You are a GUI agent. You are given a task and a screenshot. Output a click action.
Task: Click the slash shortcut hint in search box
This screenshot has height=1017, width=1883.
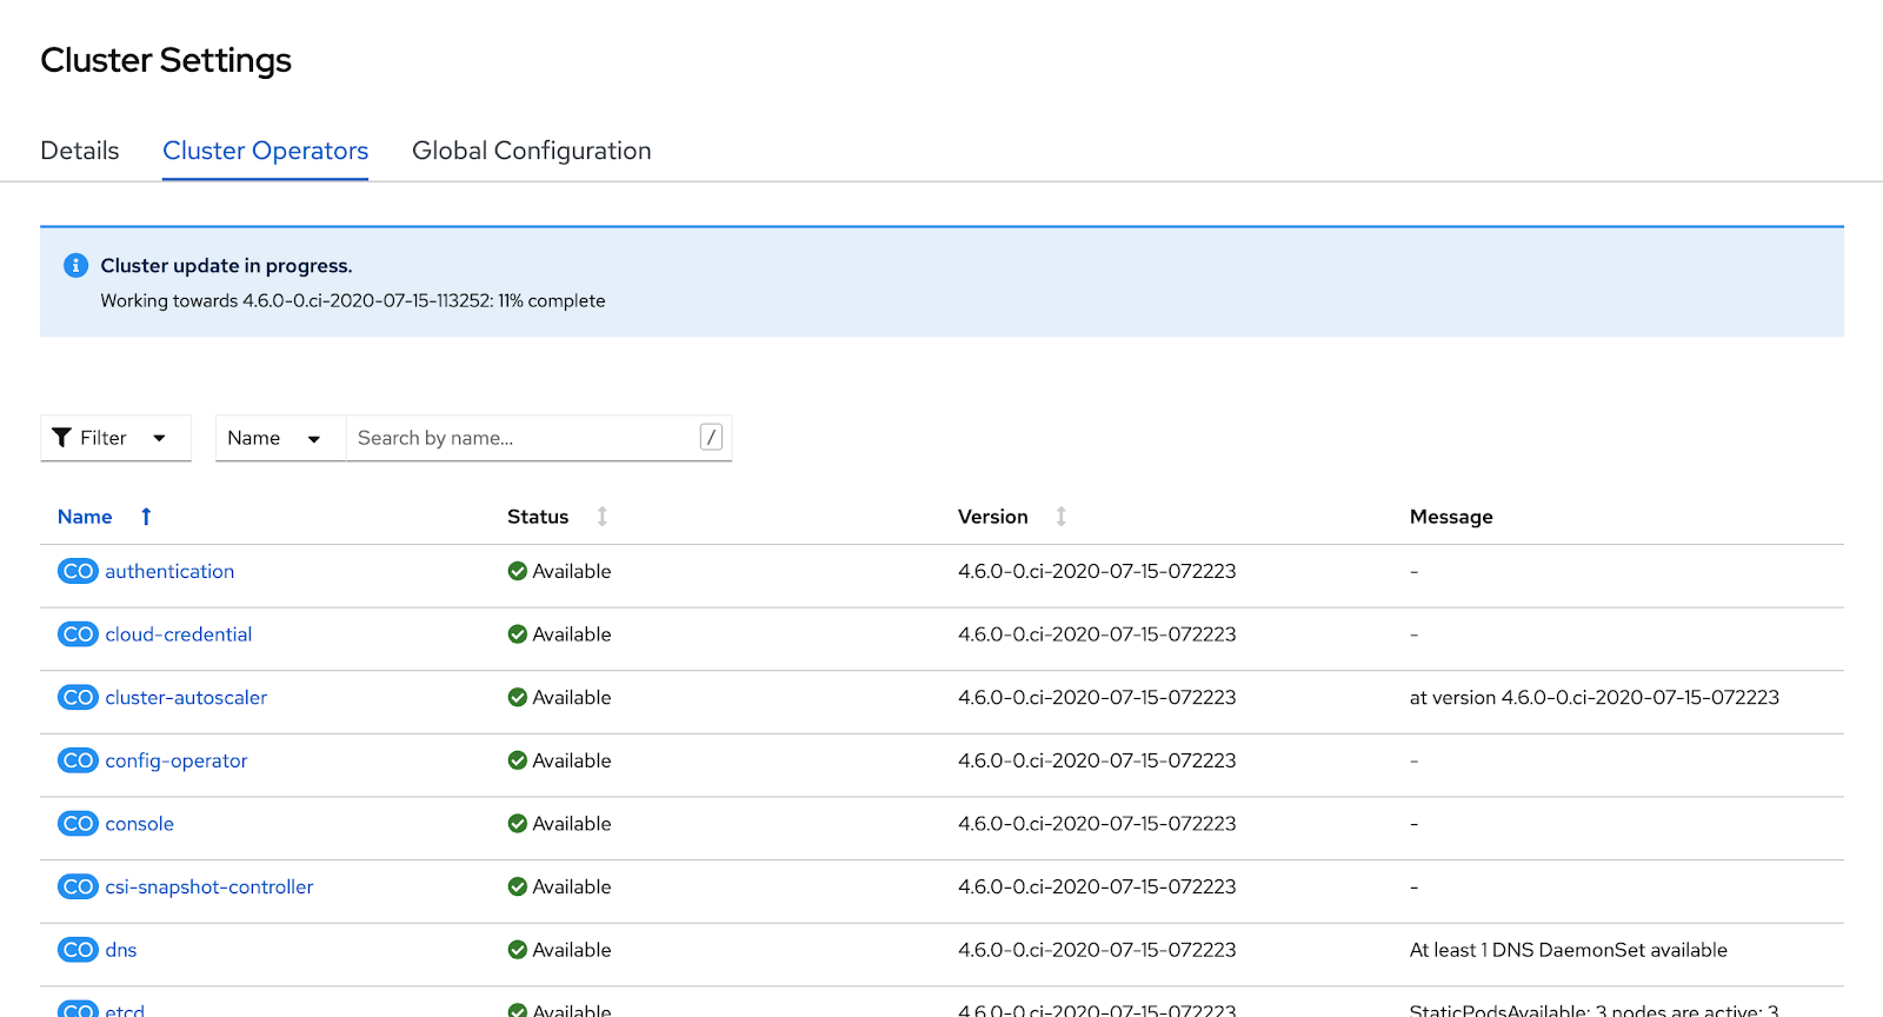click(x=711, y=437)
